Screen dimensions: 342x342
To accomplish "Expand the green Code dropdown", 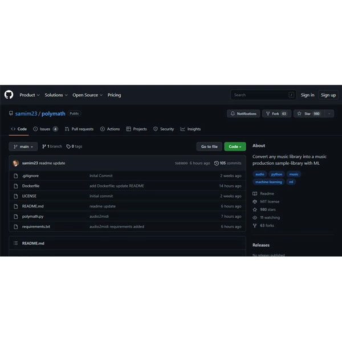I will [235, 146].
